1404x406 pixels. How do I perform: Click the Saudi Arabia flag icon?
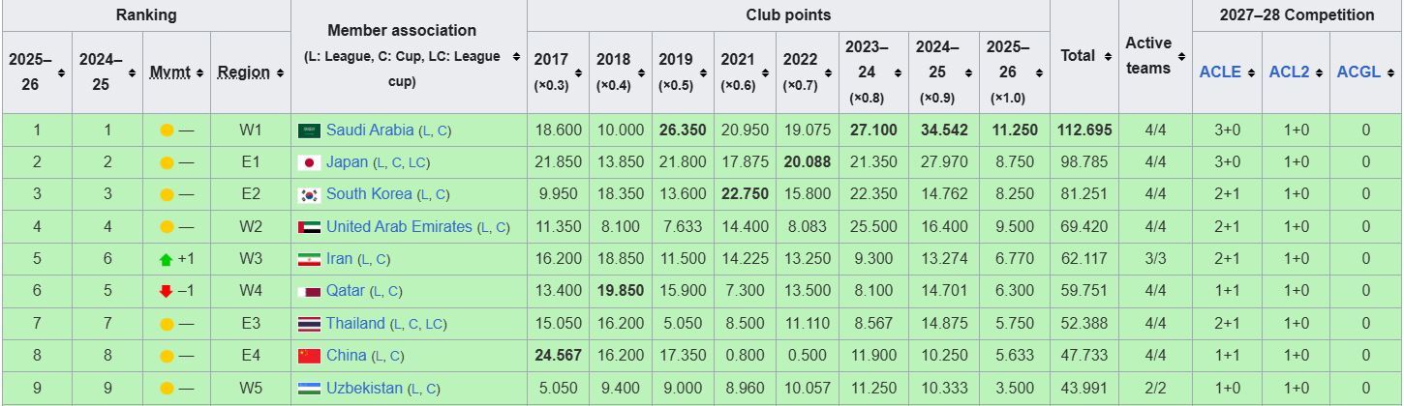pyautogui.click(x=309, y=130)
